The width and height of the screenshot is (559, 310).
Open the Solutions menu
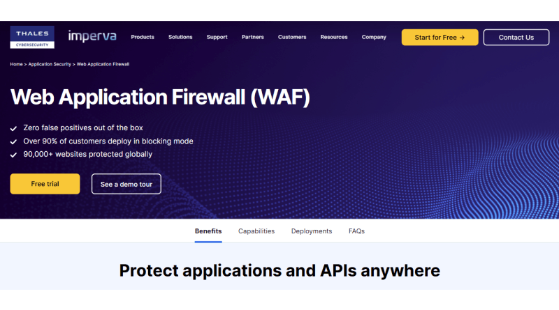tap(180, 37)
